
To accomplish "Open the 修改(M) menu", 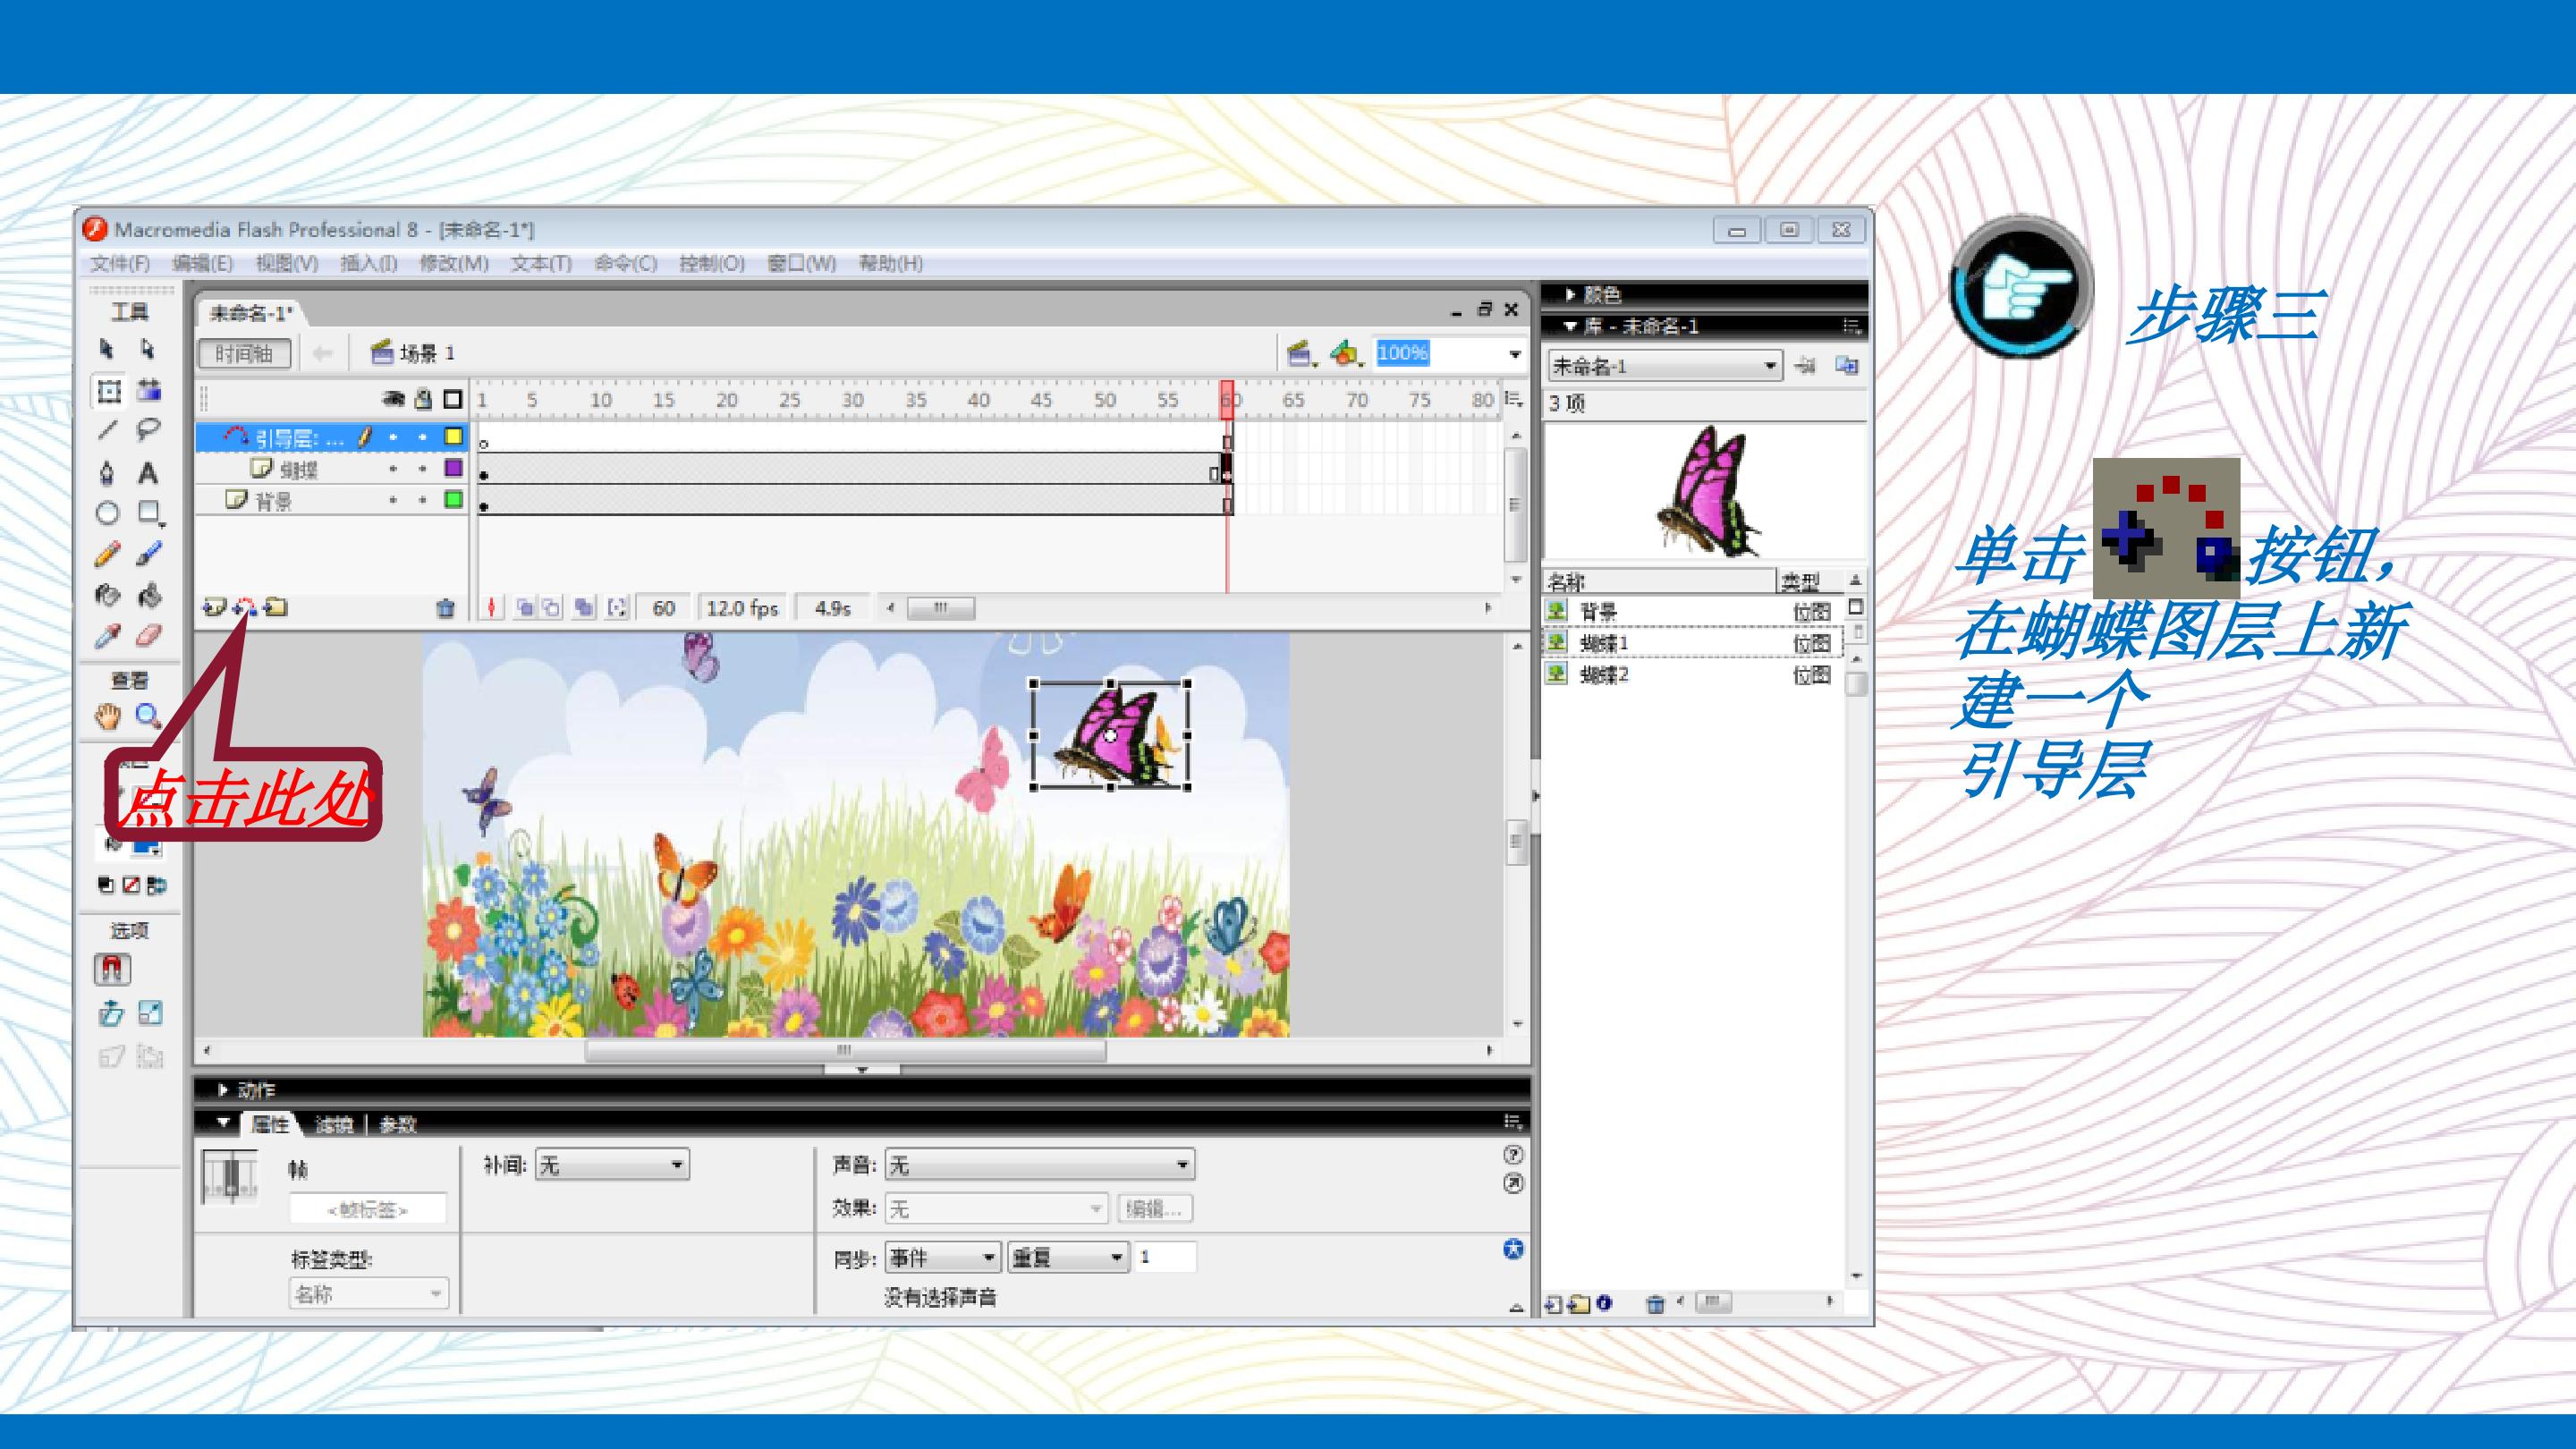I will point(453,263).
